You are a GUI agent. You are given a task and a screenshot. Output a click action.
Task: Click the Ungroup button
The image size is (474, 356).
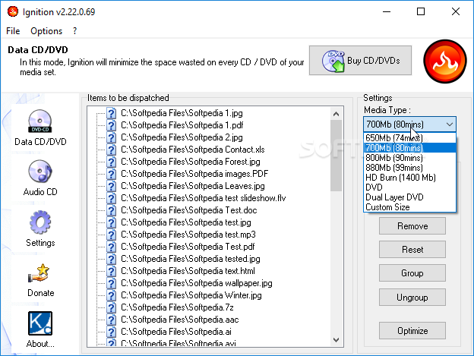(x=412, y=298)
